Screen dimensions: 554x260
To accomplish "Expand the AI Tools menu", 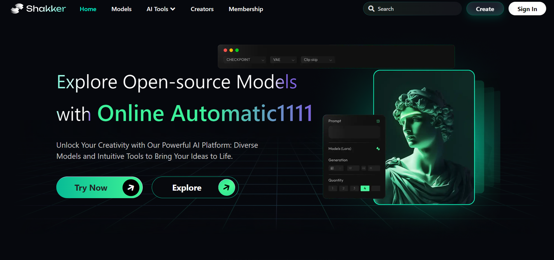I will coord(161,9).
